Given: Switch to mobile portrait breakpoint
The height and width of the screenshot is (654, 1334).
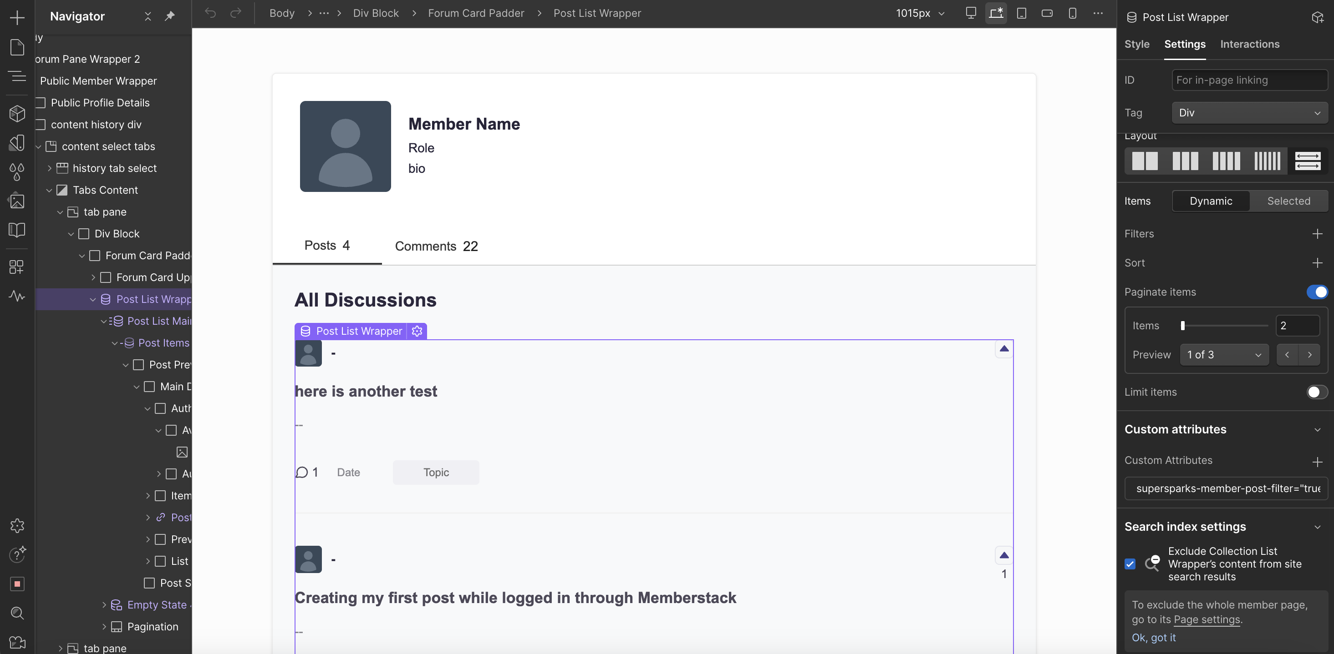Looking at the screenshot, I should [1073, 13].
